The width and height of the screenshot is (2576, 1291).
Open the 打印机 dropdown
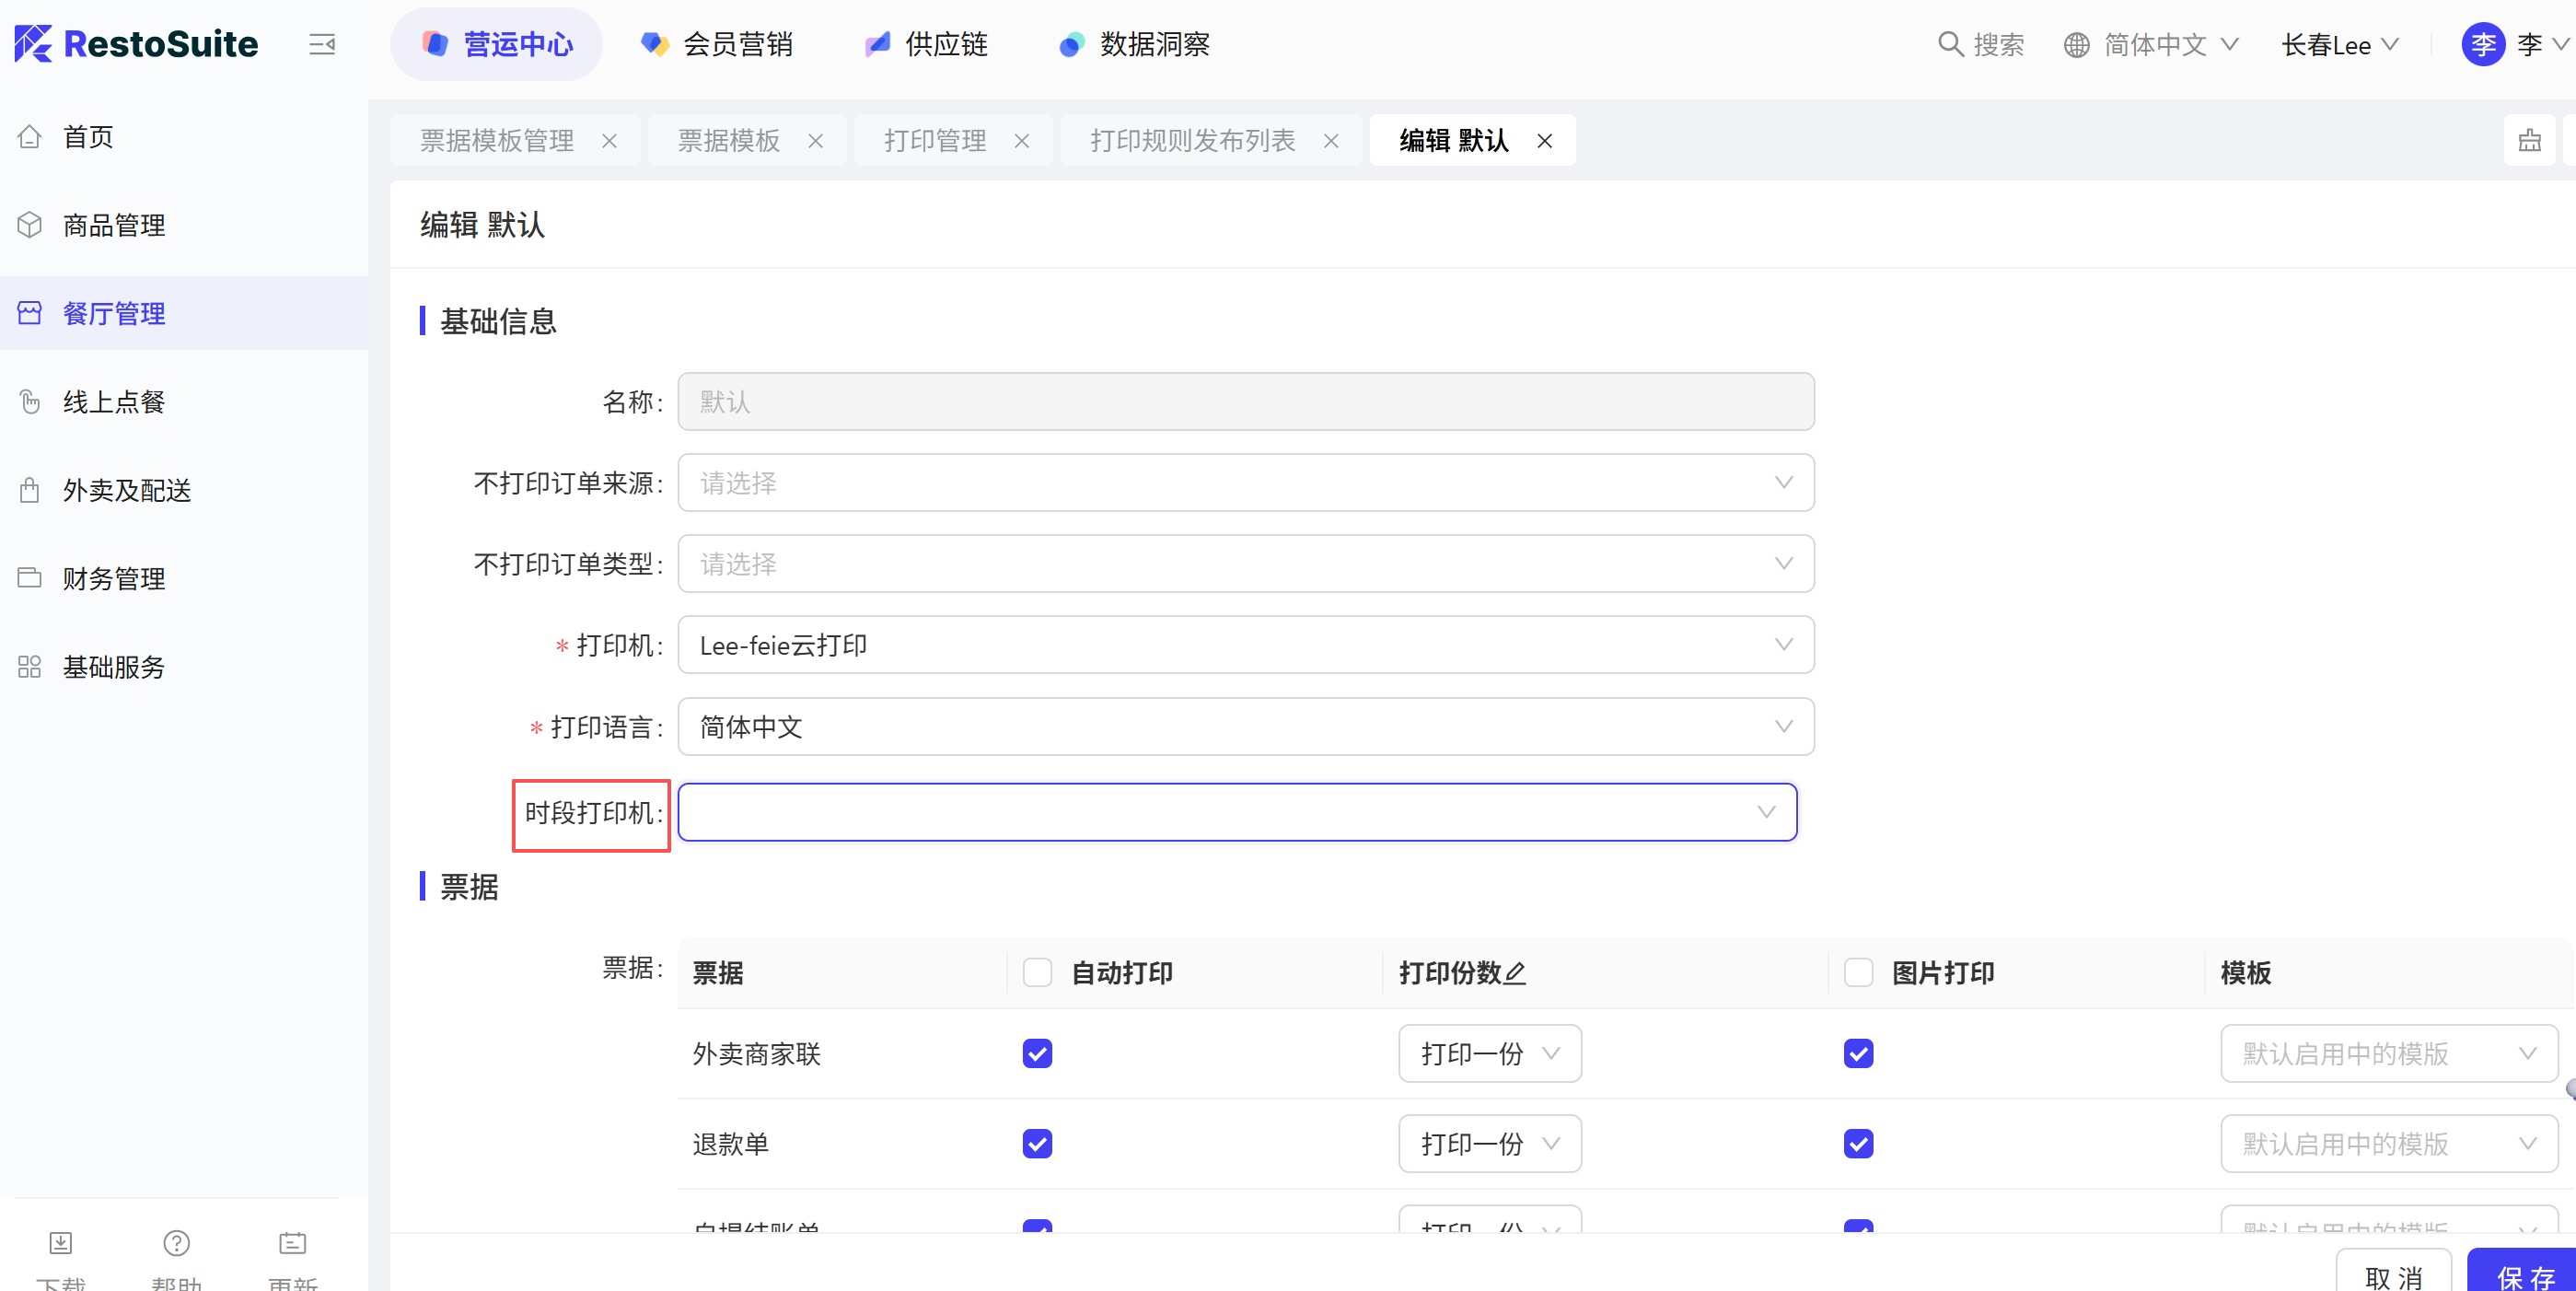coord(1245,645)
